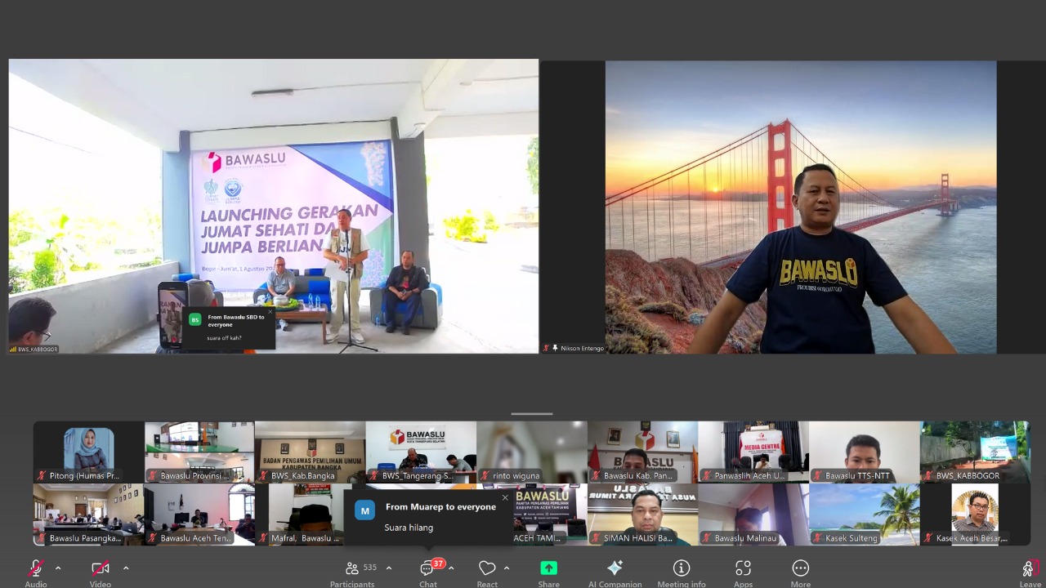Unmute the microphone Audio toggle
Viewport: 1046px width, 588px height.
[x=36, y=568]
